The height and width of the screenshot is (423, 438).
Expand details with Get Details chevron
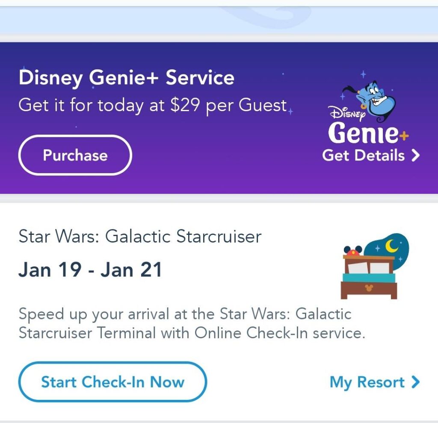[415, 155]
